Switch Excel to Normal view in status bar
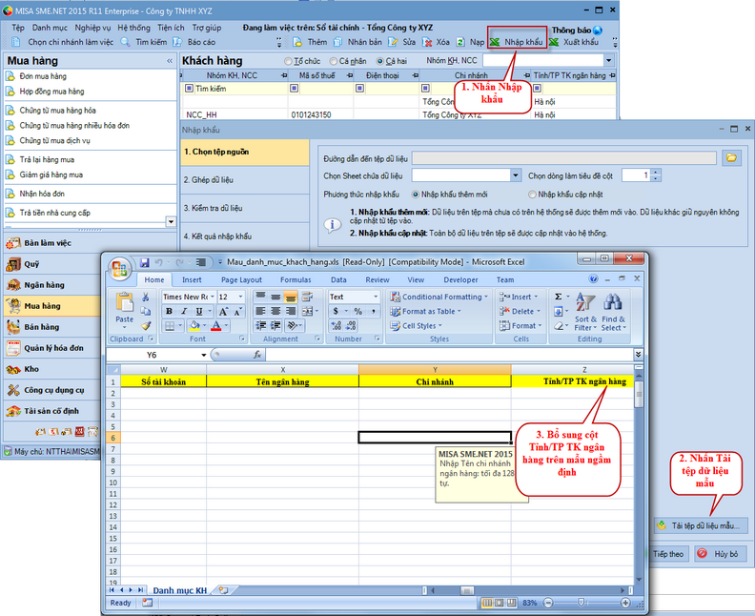 tap(487, 603)
